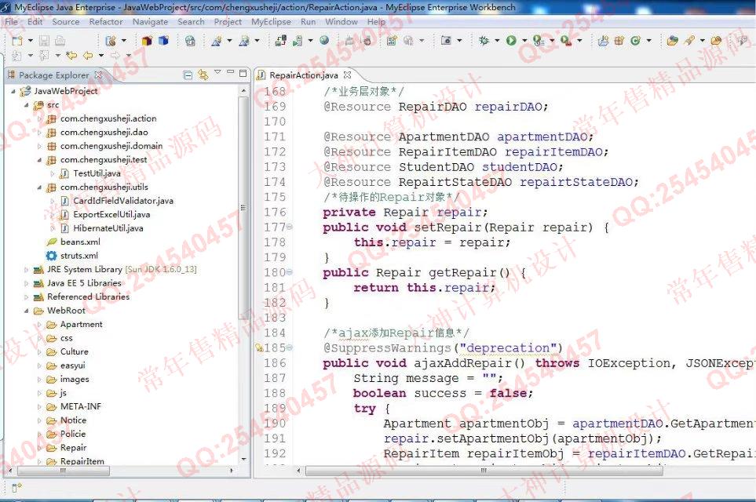
Task: Click the New Java Class icon
Action: pos(635,41)
